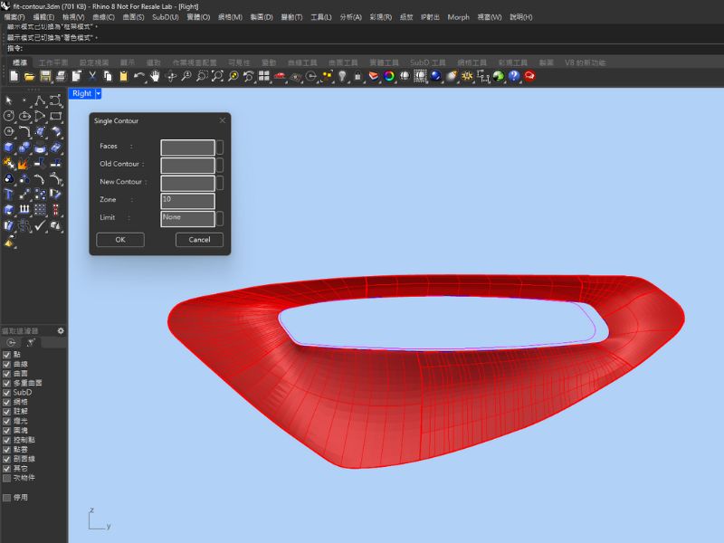Select the Rectangle tool in left sidebar
The width and height of the screenshot is (724, 543).
(56, 116)
